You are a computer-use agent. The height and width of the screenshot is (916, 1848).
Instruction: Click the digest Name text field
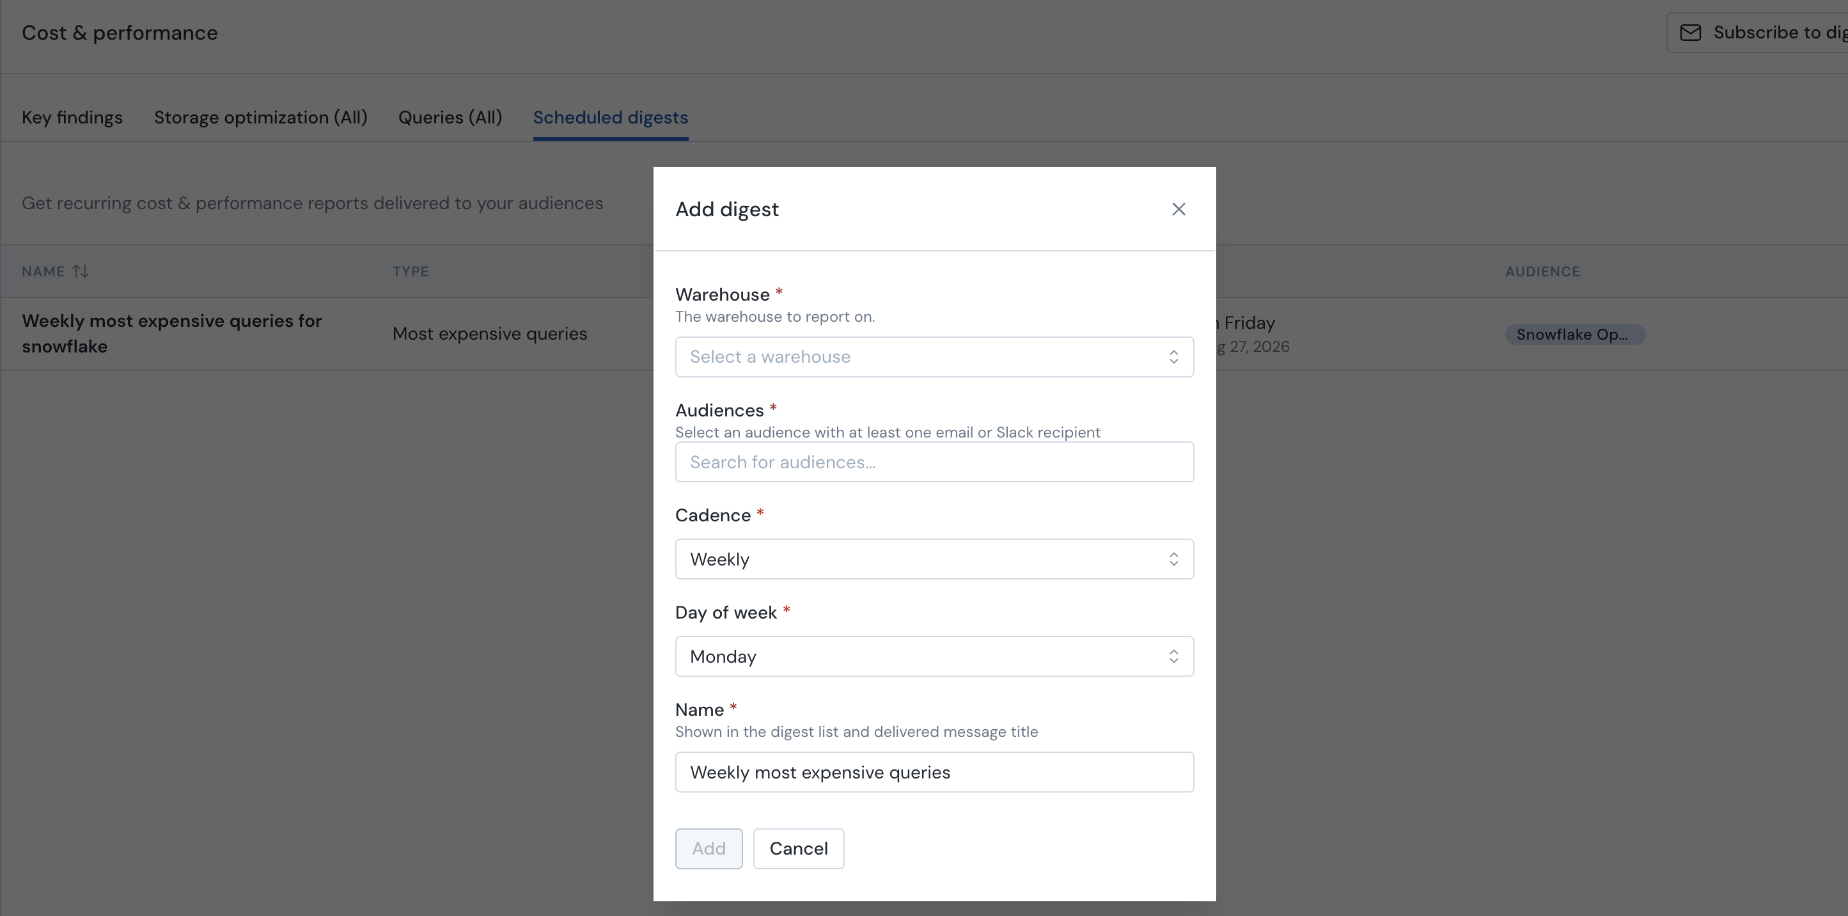click(x=934, y=771)
